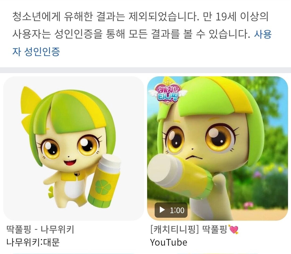Click the pink heart arrow emoji
The image size is (291, 254).
pyautogui.click(x=234, y=230)
